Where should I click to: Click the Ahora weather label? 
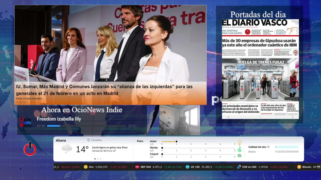(x=61, y=140)
